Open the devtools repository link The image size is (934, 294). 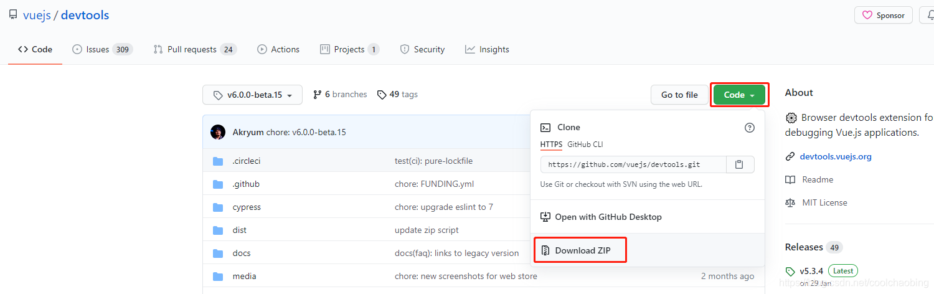click(85, 15)
